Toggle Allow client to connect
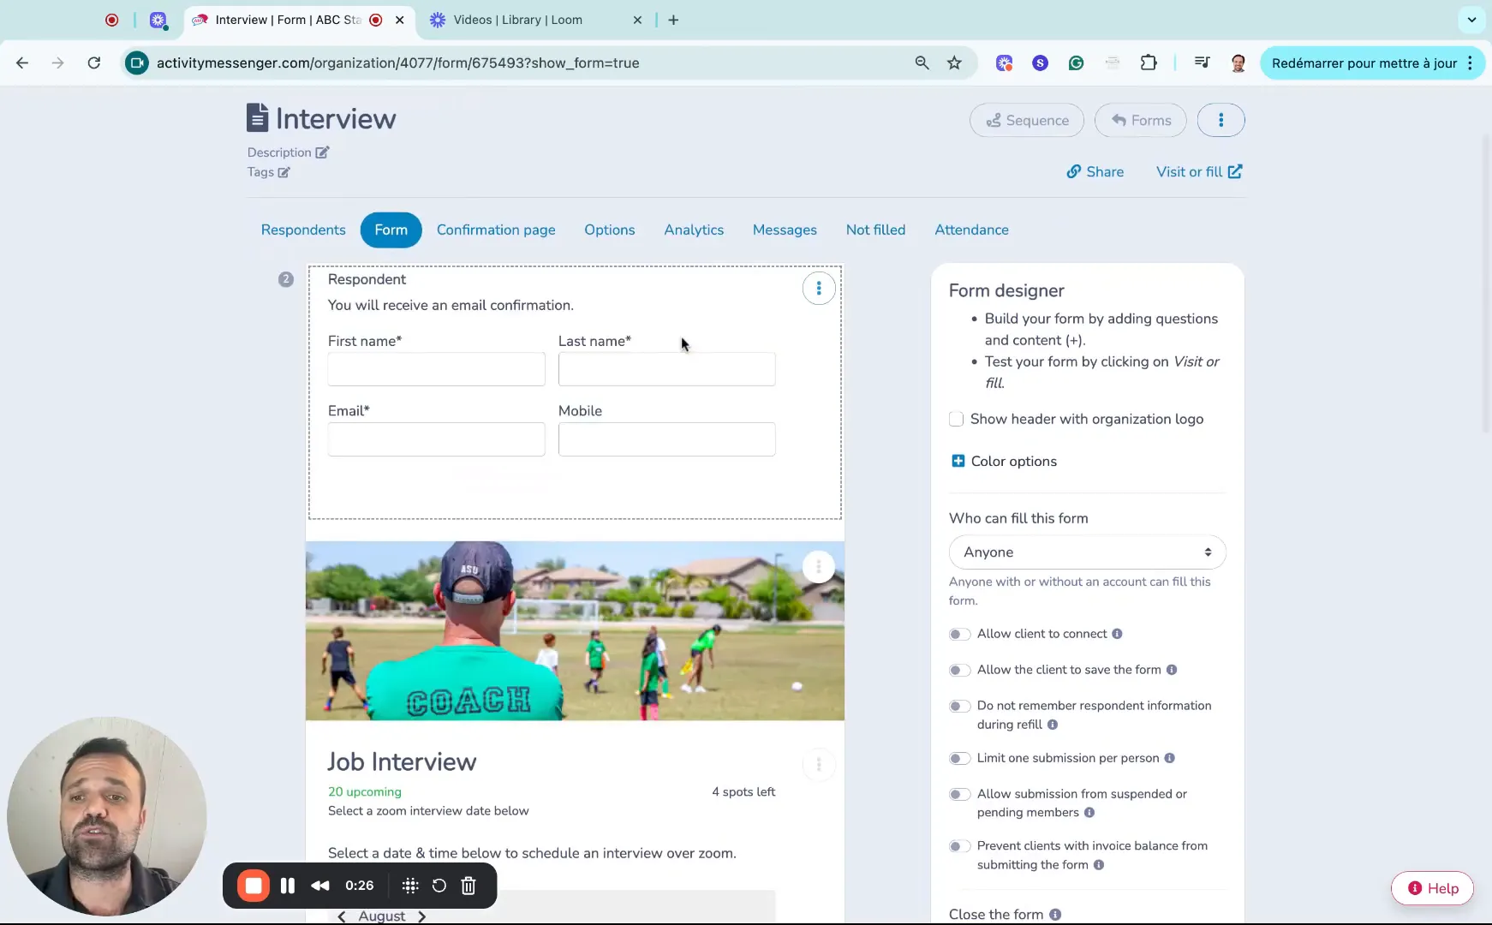 pos(959,635)
